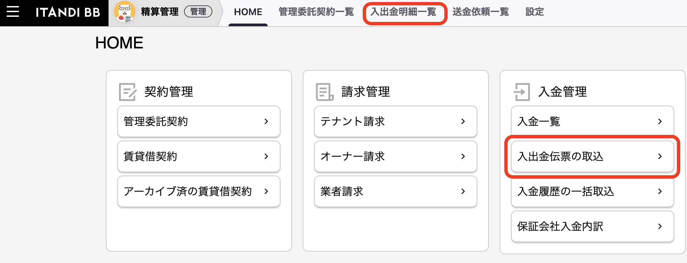The image size is (687, 263).
Task: Switch to the 入出金明細一覧 tab
Action: pyautogui.click(x=404, y=12)
